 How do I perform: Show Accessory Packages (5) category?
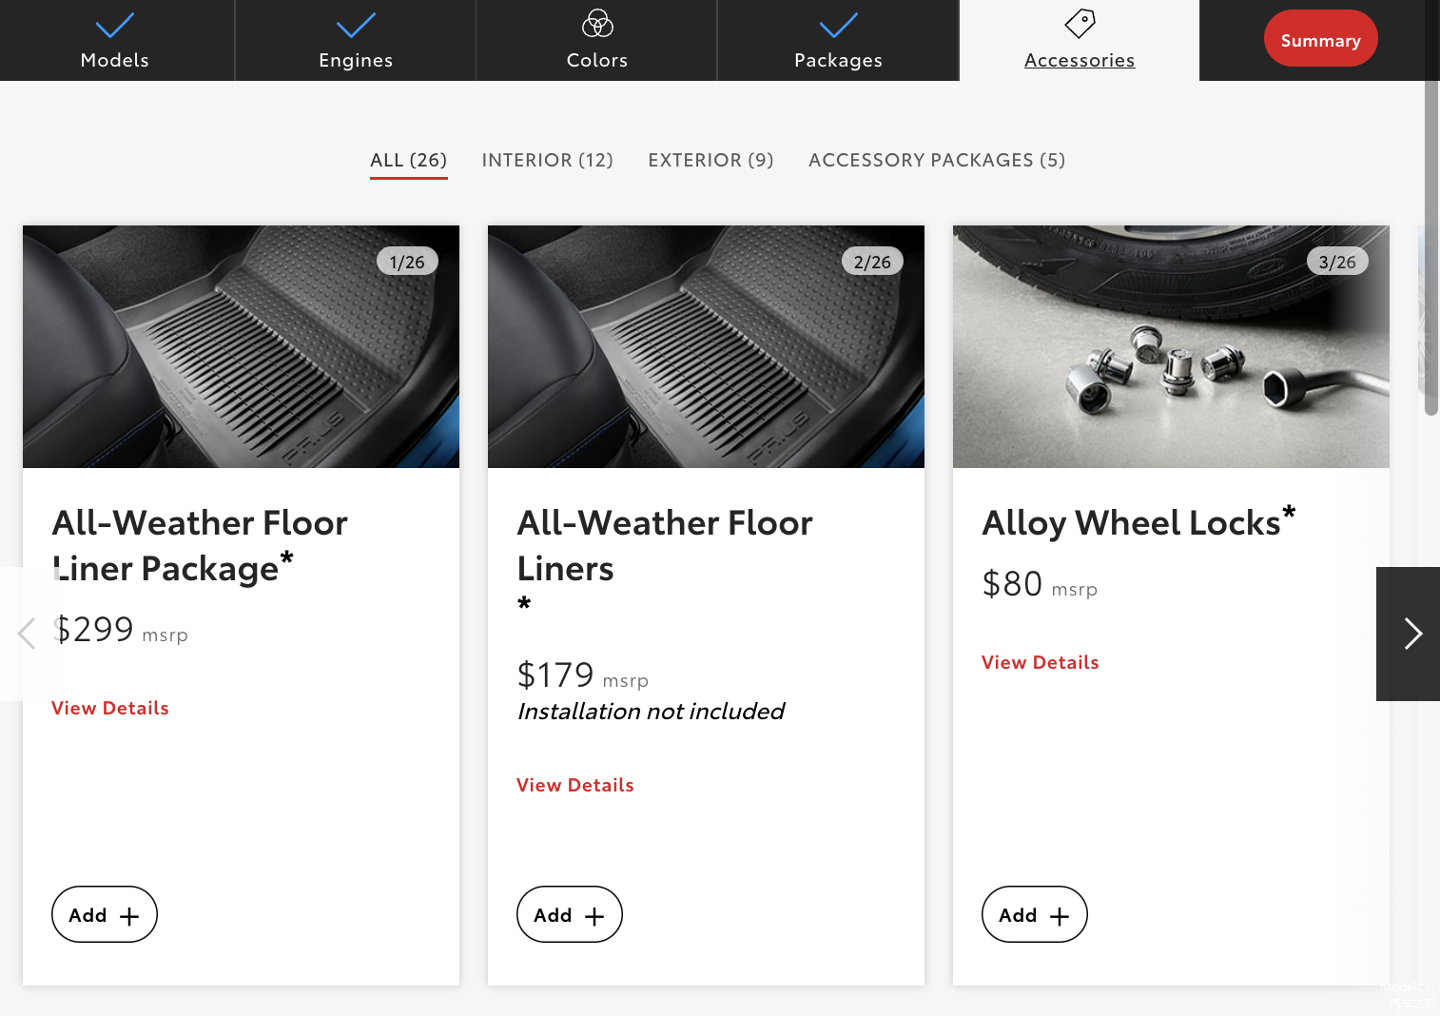point(936,160)
